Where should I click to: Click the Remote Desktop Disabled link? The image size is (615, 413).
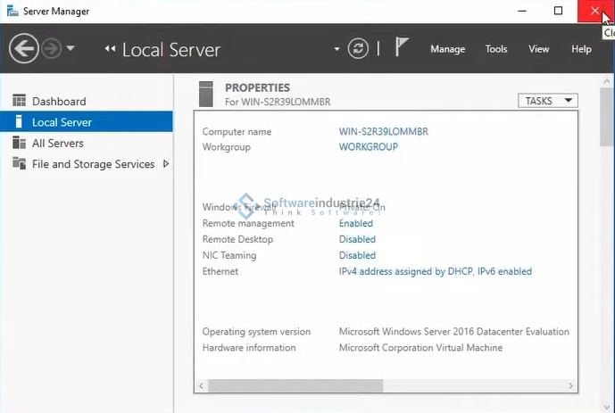coord(357,239)
